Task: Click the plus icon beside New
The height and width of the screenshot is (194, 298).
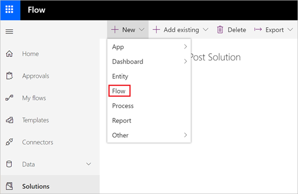Action: [115, 30]
